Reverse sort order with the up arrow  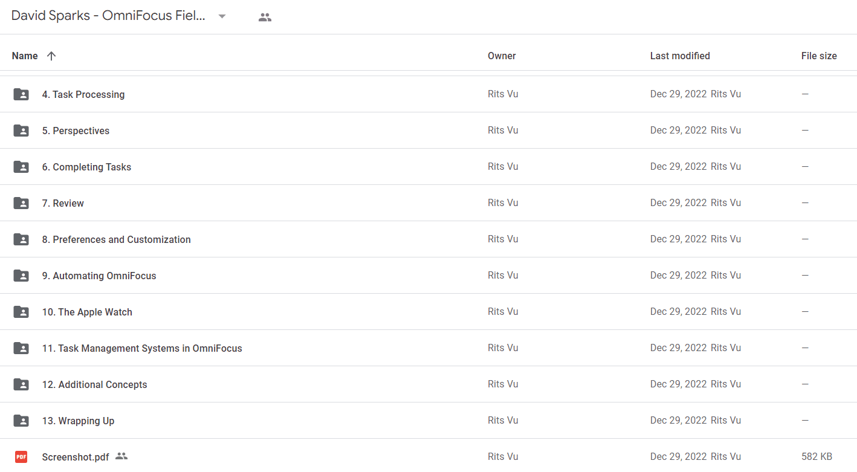(51, 56)
